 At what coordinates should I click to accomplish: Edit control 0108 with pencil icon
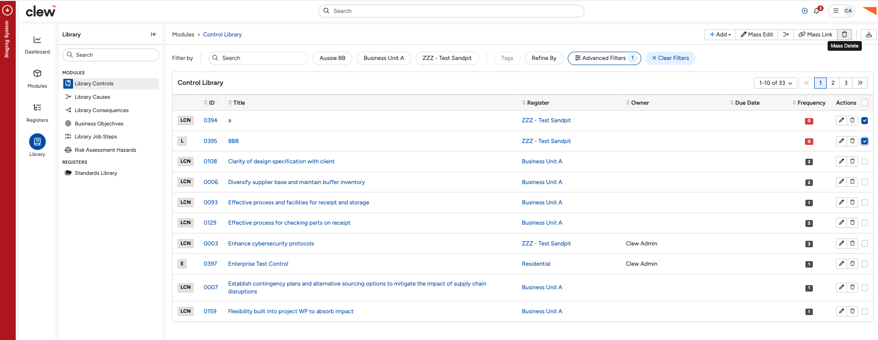click(x=841, y=161)
